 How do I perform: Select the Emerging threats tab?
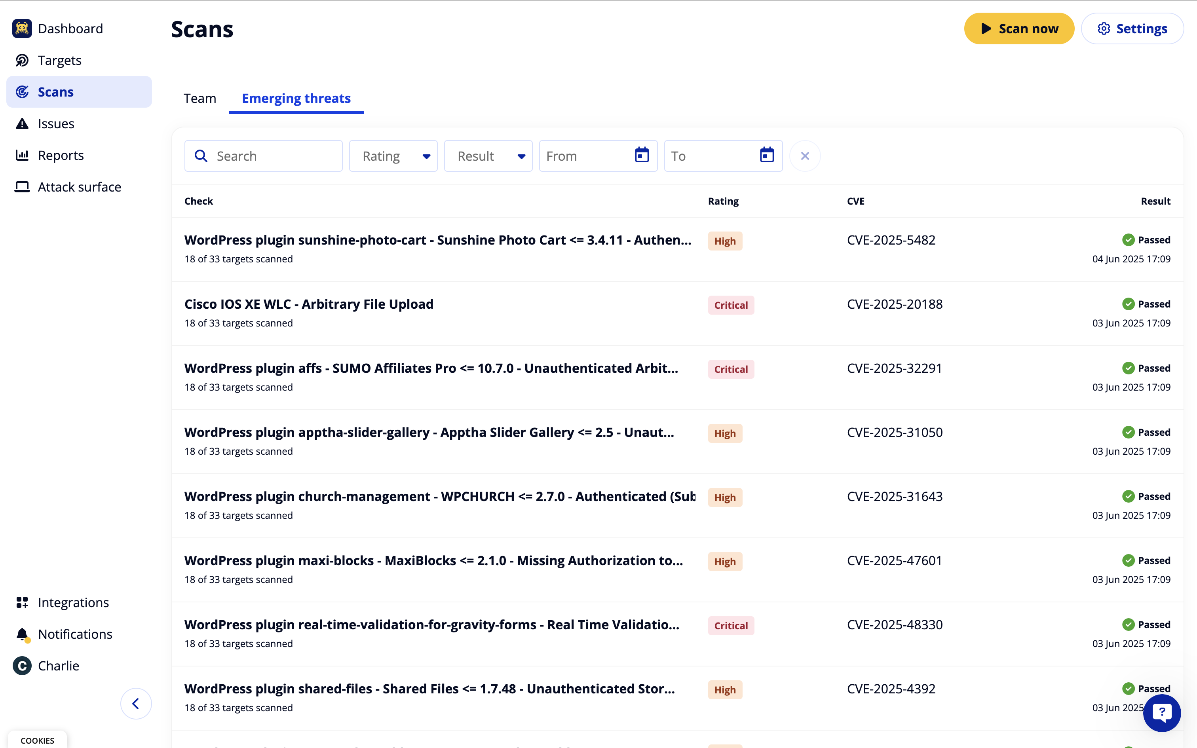296,99
